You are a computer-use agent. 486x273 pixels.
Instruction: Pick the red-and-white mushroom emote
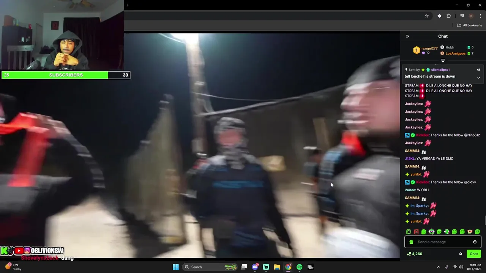pyautogui.click(x=470, y=232)
